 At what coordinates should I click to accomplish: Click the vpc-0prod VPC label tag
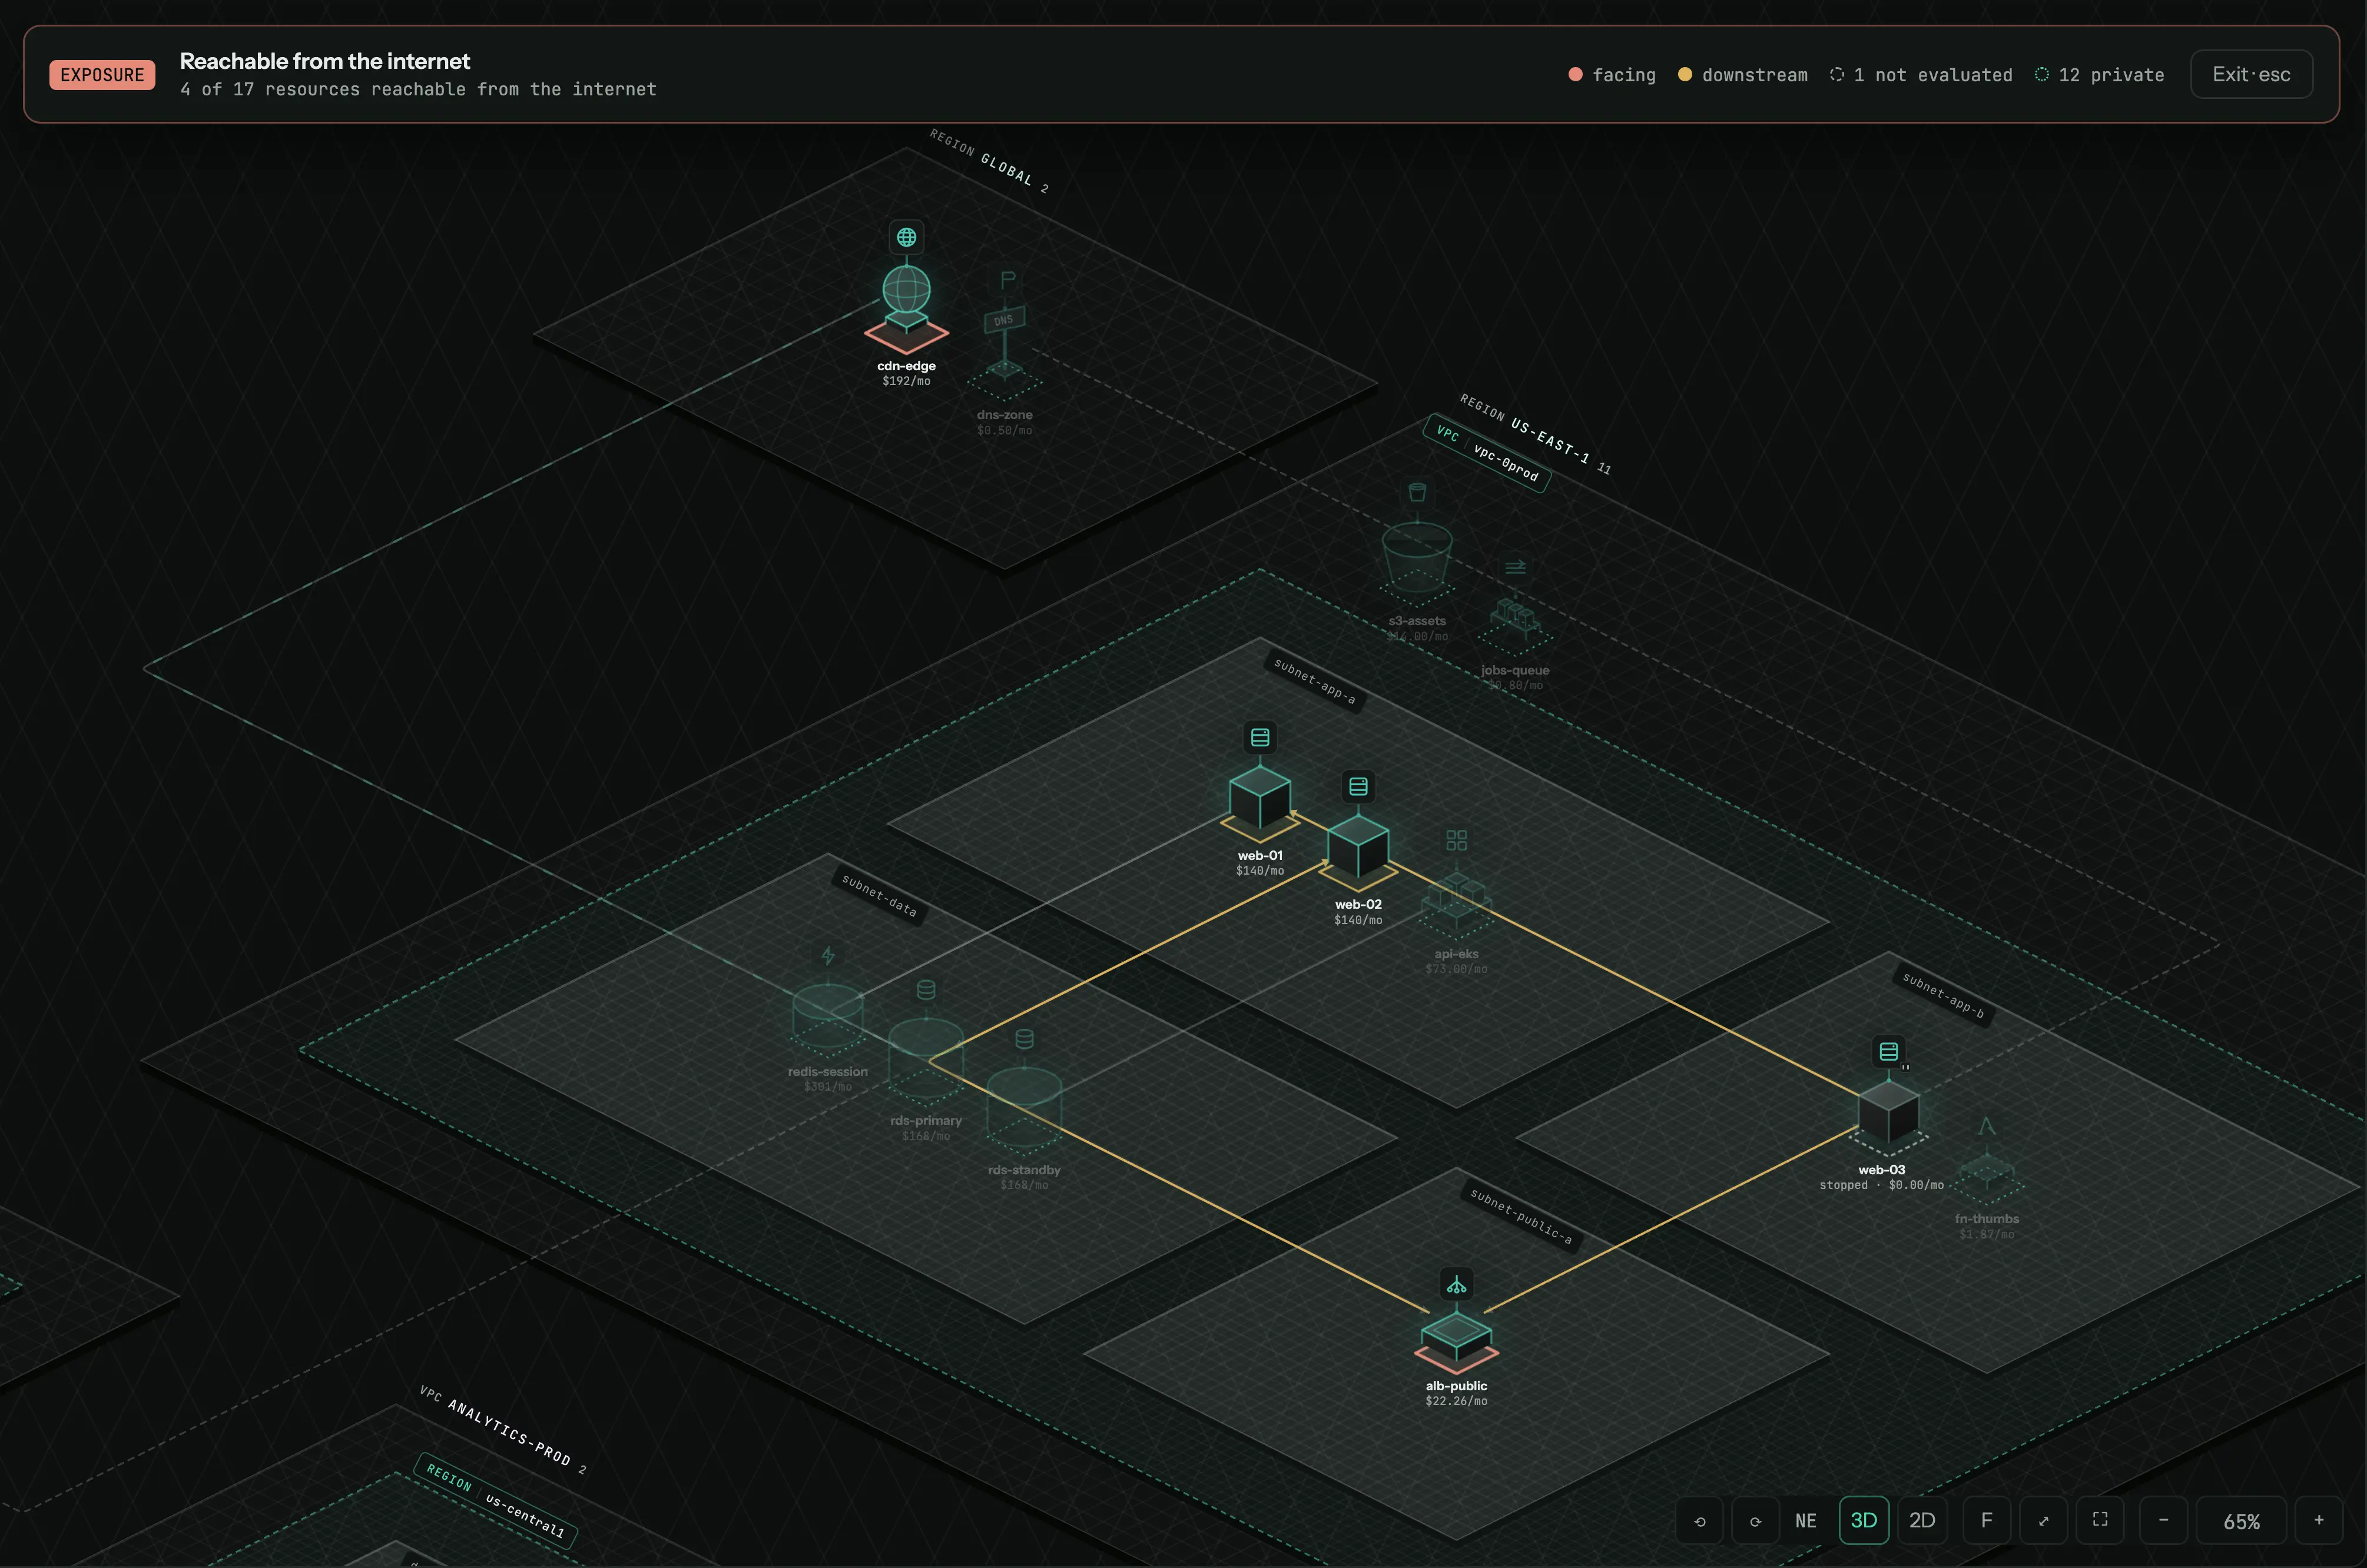pos(1487,453)
